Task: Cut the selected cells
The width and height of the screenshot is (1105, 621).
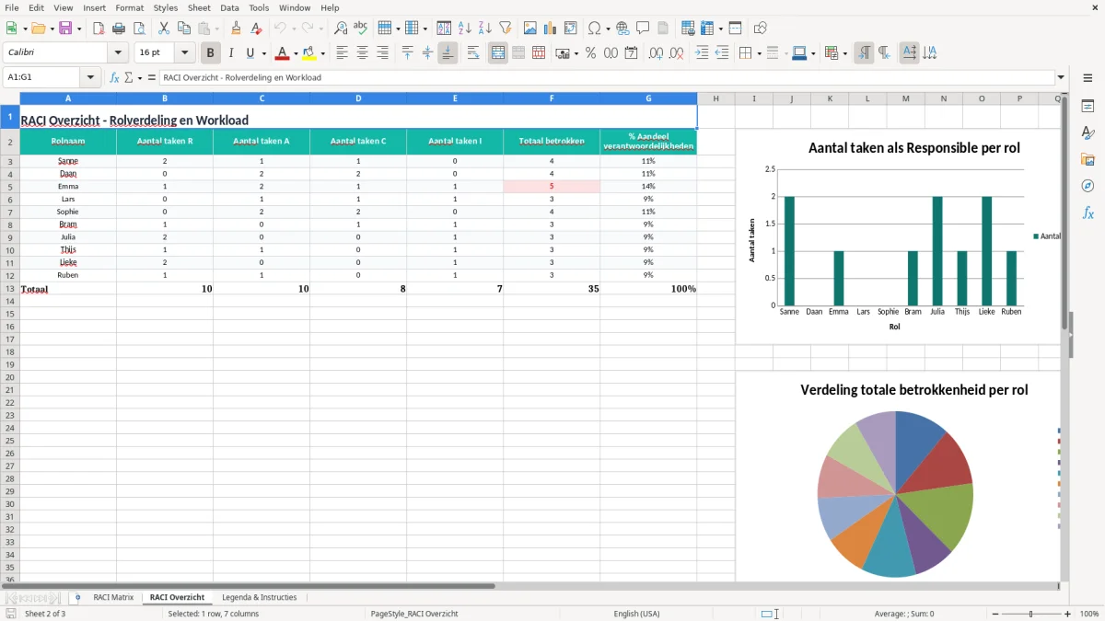Action: tap(164, 29)
